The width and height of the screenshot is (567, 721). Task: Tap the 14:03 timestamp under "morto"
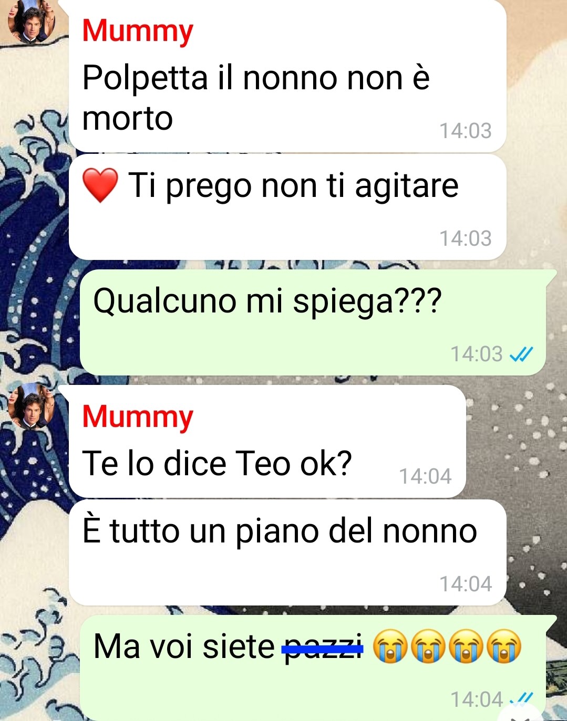(x=465, y=131)
